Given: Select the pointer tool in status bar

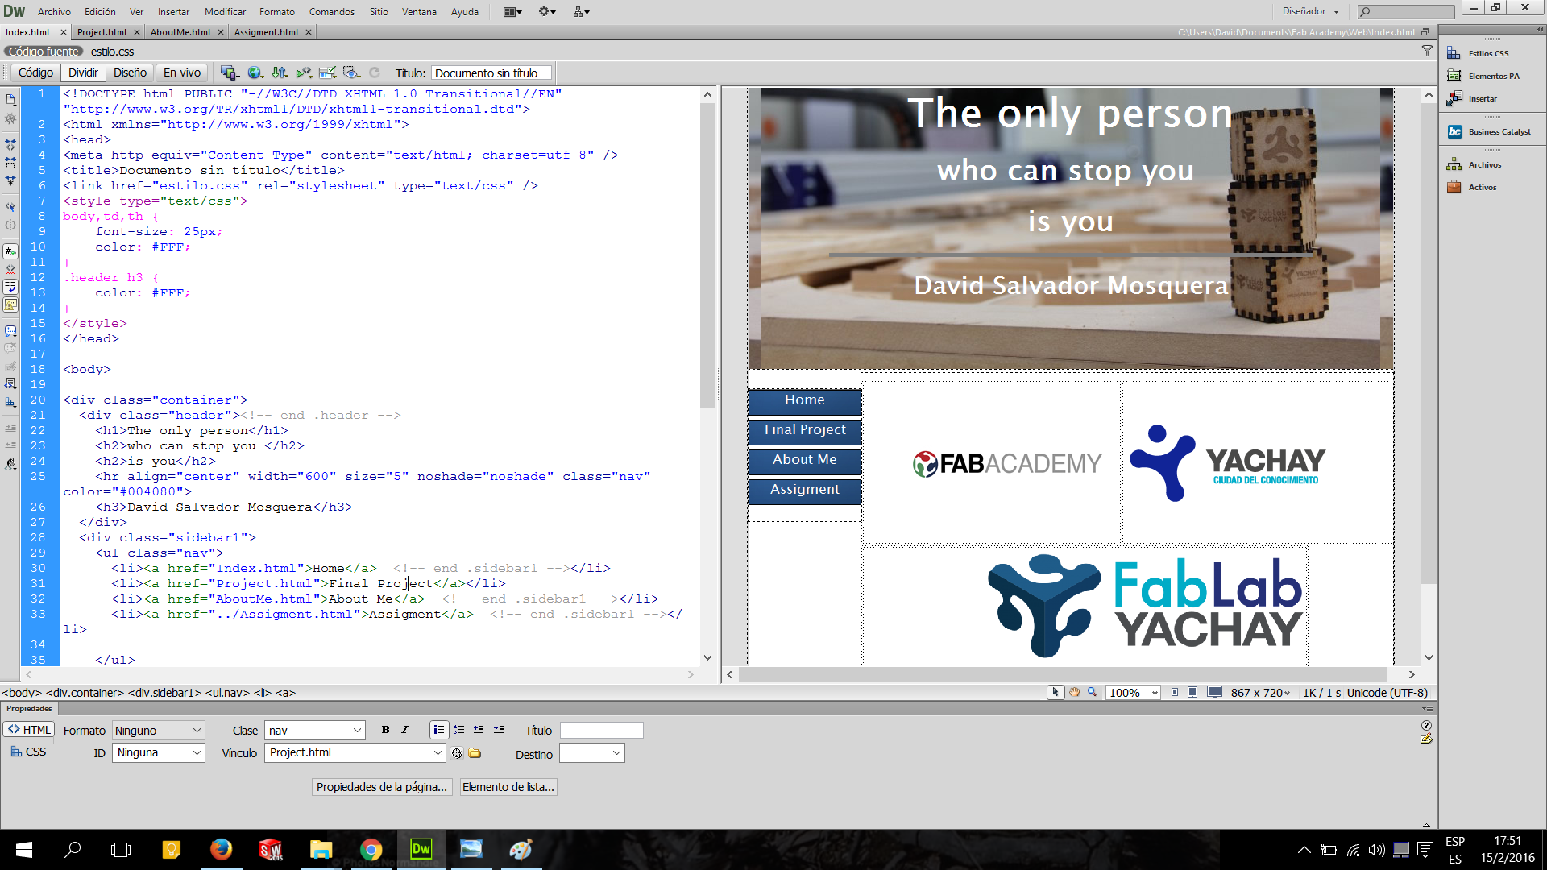Looking at the screenshot, I should (x=1056, y=693).
